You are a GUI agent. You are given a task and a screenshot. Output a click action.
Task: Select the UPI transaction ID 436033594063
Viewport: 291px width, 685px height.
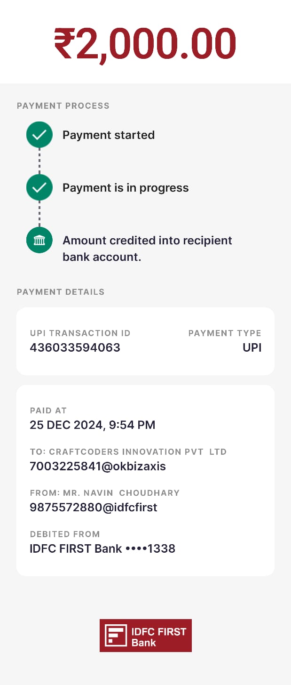(75, 347)
